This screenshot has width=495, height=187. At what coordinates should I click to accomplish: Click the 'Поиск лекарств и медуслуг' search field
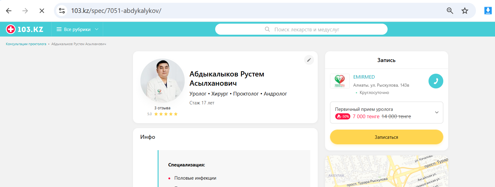(301, 29)
